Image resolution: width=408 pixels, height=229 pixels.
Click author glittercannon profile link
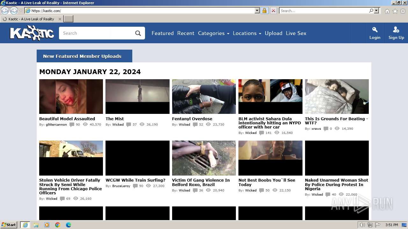56,125
